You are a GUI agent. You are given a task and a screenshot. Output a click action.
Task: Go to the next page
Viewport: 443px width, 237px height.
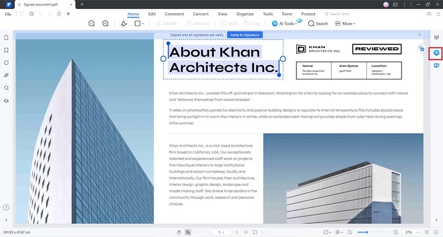(236, 232)
